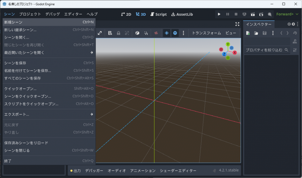The image size is (302, 178).
Task: Toggle local space cube icon
Action: click(x=137, y=33)
